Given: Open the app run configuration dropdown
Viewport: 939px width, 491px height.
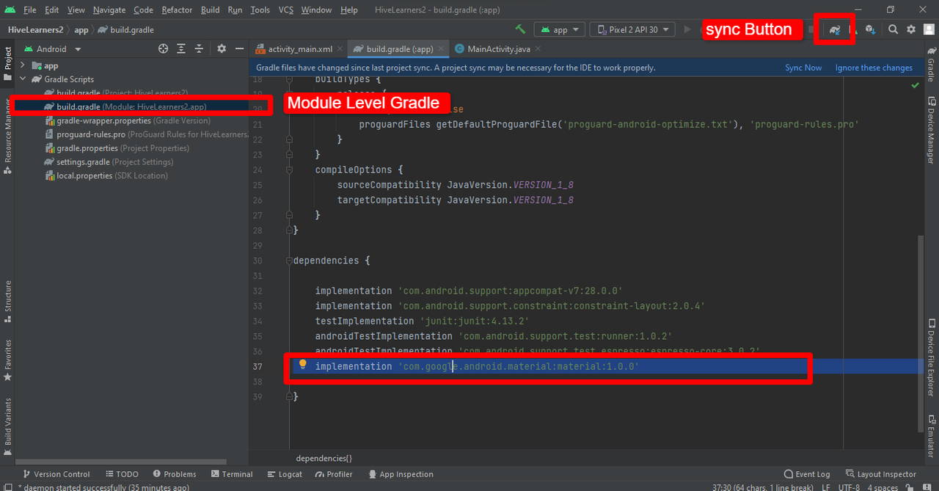Looking at the screenshot, I should tap(559, 29).
